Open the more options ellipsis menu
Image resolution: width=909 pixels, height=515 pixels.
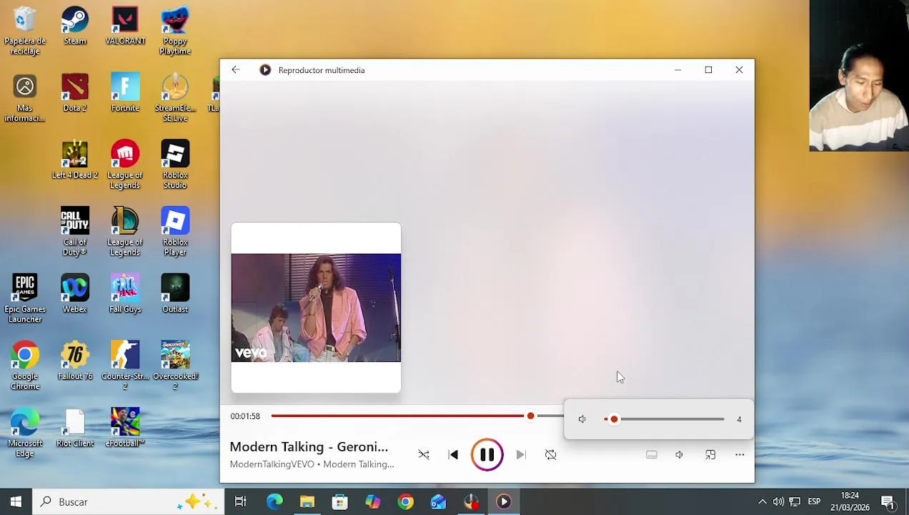(x=740, y=455)
